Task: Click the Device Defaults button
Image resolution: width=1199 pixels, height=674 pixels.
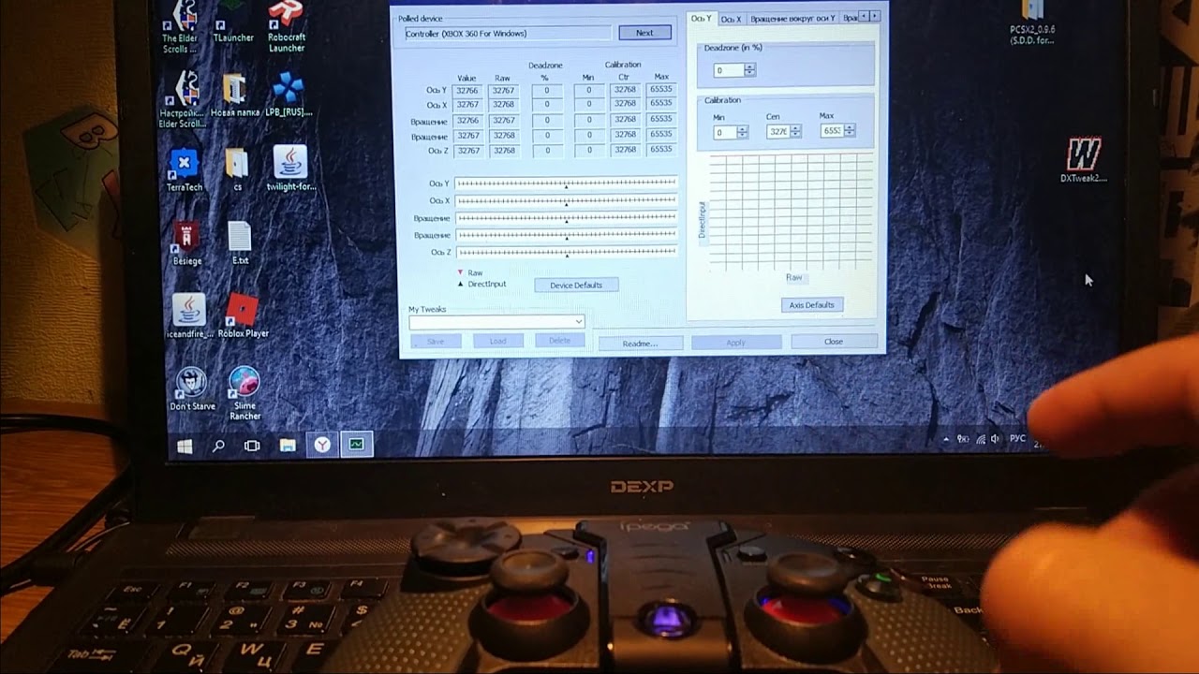Action: [x=576, y=285]
